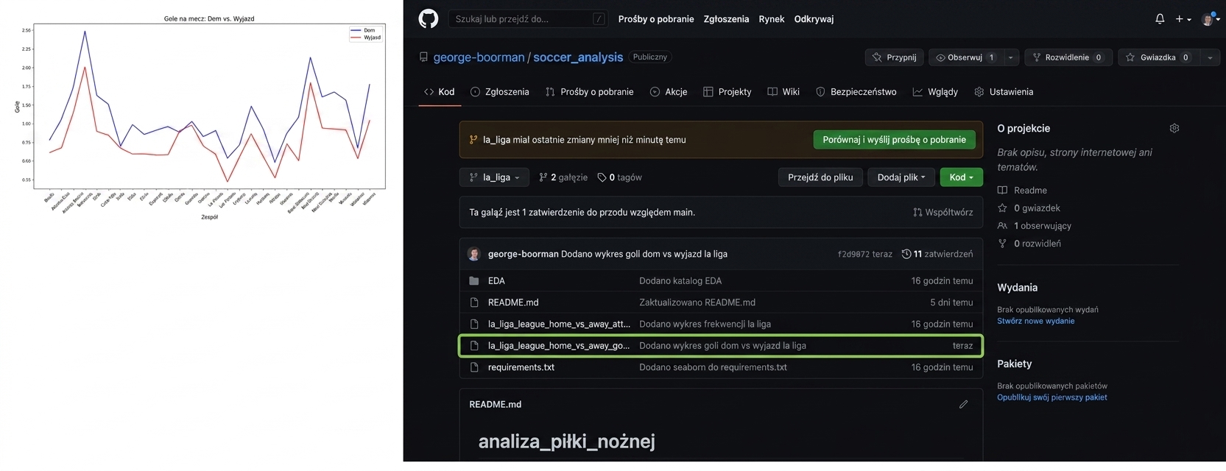Open the 'Wydania' heading link
This screenshot has width=1226, height=471.
pyautogui.click(x=1017, y=288)
